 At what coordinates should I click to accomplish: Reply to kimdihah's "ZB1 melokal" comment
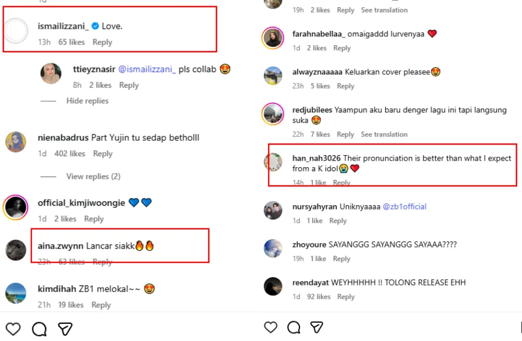[101, 305]
